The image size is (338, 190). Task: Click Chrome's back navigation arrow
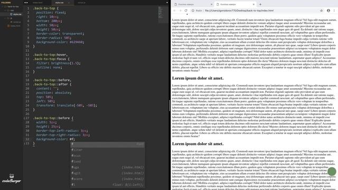[x=175, y=11]
